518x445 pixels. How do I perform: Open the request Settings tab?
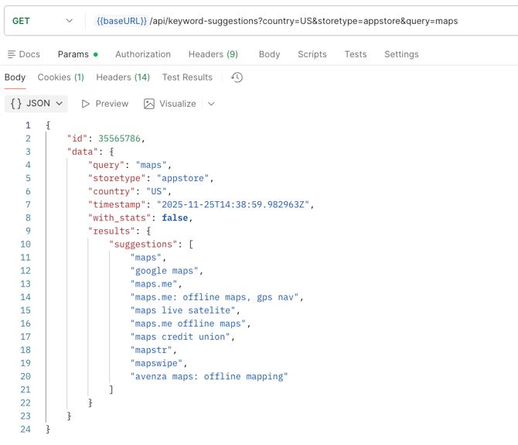click(401, 54)
